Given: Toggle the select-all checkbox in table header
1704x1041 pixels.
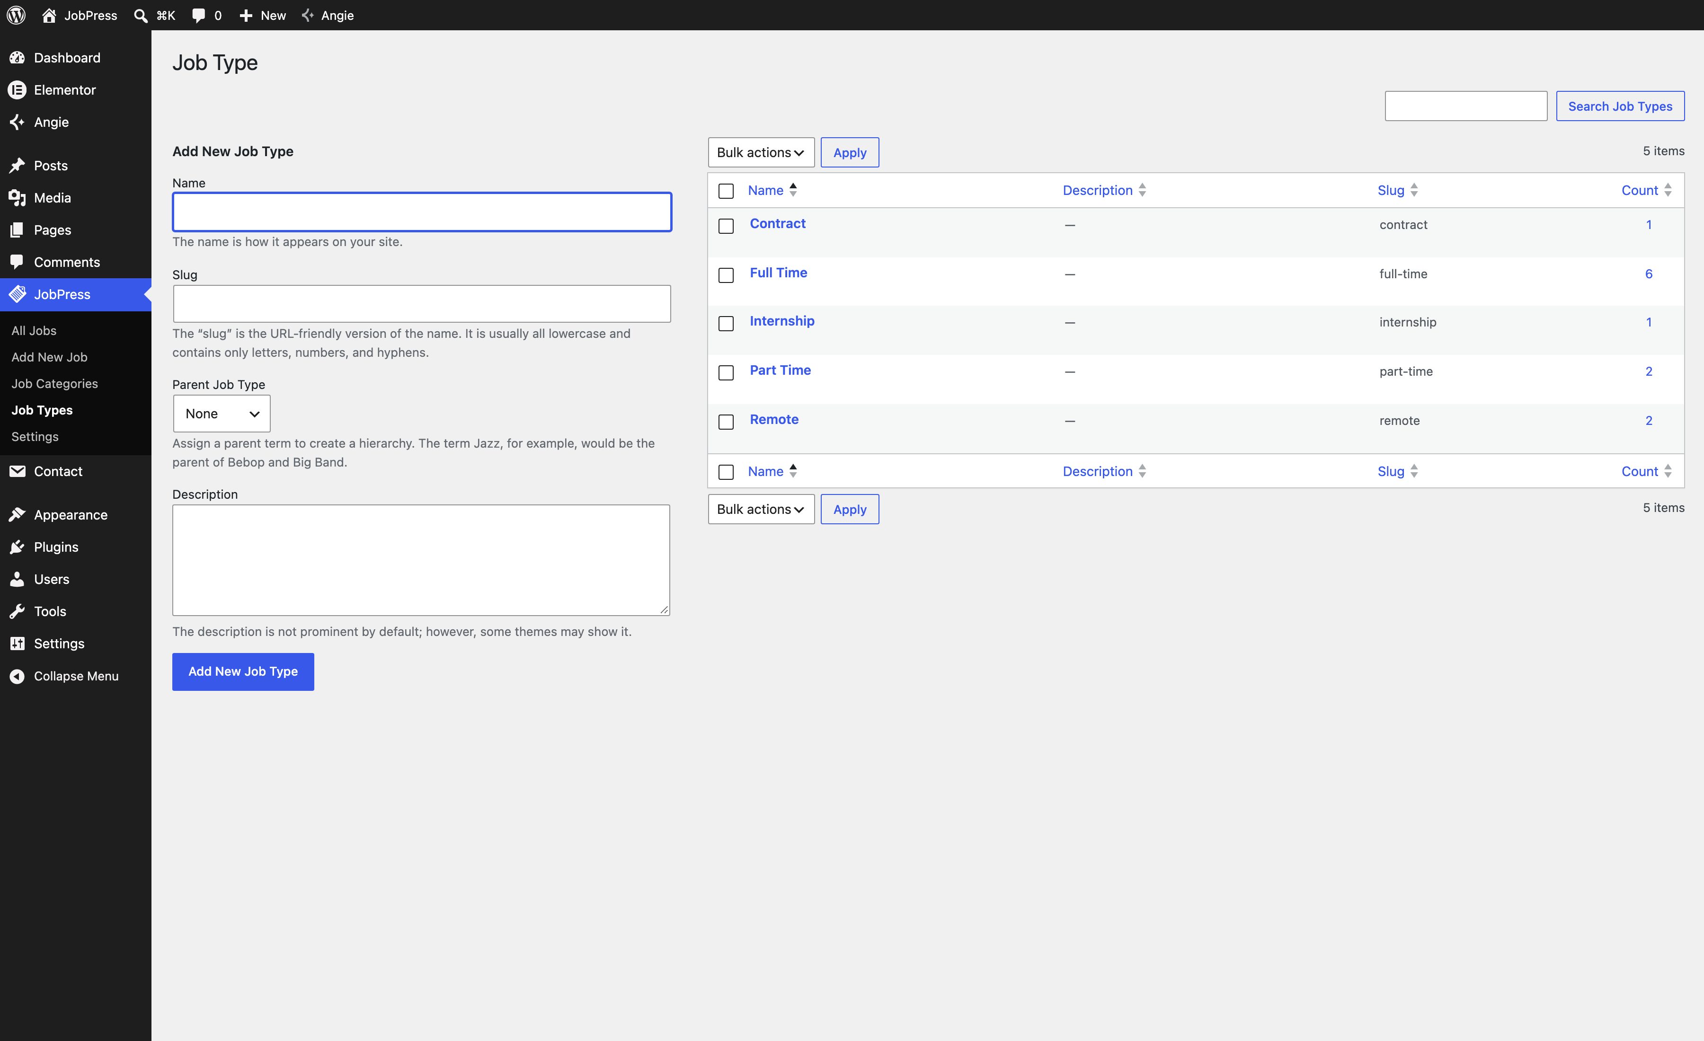Looking at the screenshot, I should pyautogui.click(x=726, y=192).
